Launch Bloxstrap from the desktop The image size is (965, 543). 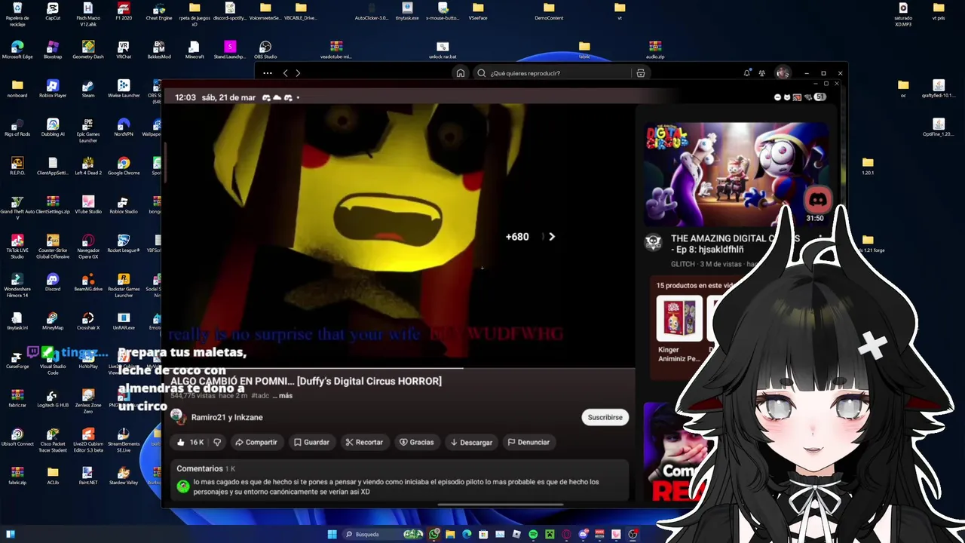(53, 51)
